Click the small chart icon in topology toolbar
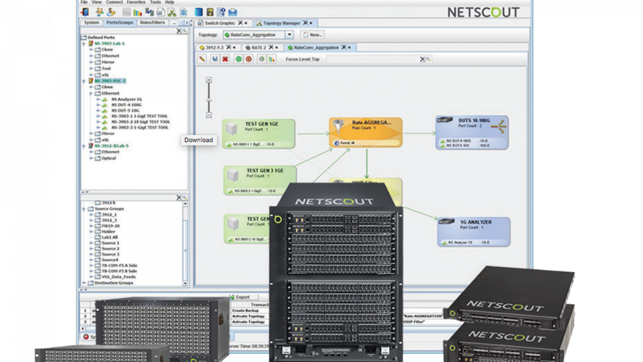The image size is (643, 362). pyautogui.click(x=272, y=59)
